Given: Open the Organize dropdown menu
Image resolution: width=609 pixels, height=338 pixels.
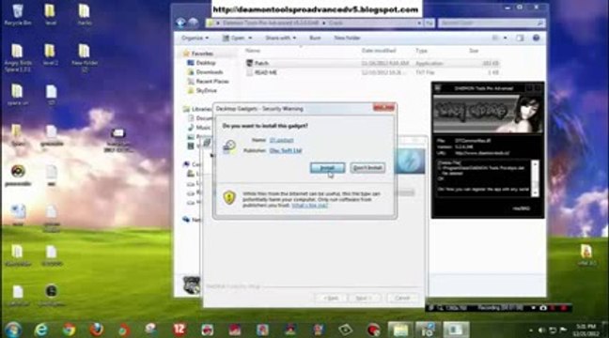Looking at the screenshot, I should click(195, 38).
